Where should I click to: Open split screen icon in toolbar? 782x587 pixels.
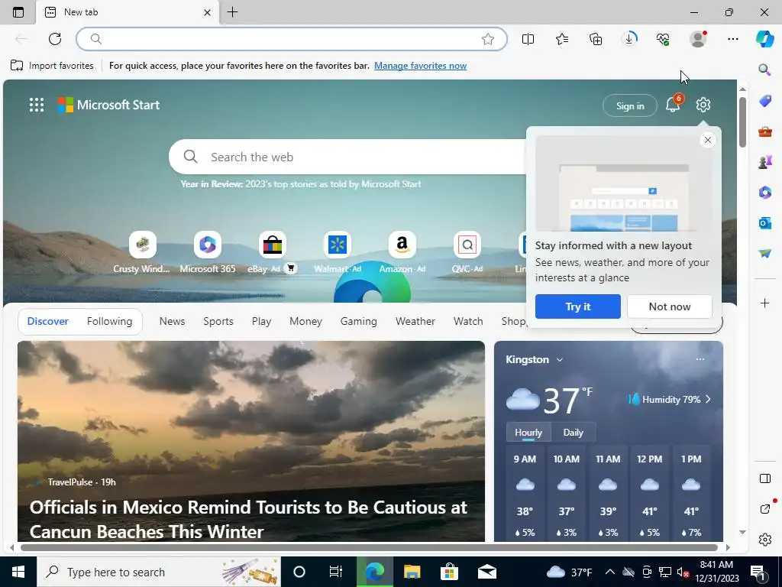(528, 39)
